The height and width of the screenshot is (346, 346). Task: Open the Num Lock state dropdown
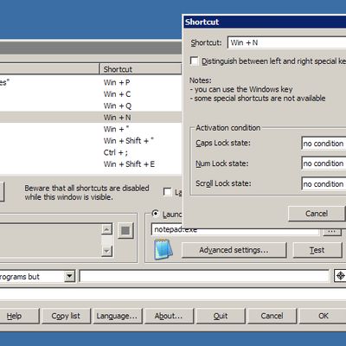[x=324, y=163]
